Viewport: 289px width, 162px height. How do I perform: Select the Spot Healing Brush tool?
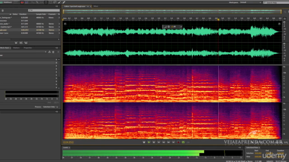pos(64,2)
